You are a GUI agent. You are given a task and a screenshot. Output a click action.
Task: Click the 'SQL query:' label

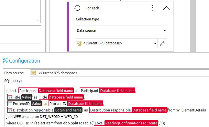click(x=13, y=81)
